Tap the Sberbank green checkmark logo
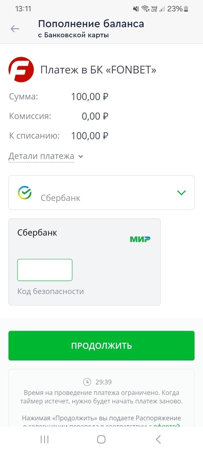The width and height of the screenshot is (203, 452). tap(25, 193)
